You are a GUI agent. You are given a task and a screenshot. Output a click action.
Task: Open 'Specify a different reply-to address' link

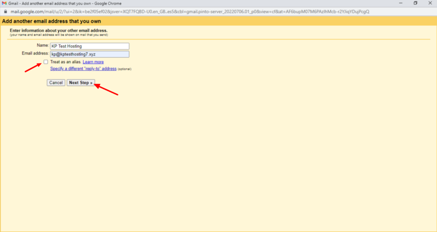coord(83,69)
